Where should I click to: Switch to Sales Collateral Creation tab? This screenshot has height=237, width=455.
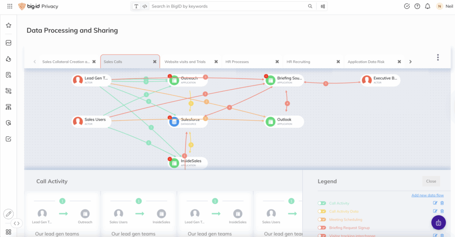tap(66, 61)
